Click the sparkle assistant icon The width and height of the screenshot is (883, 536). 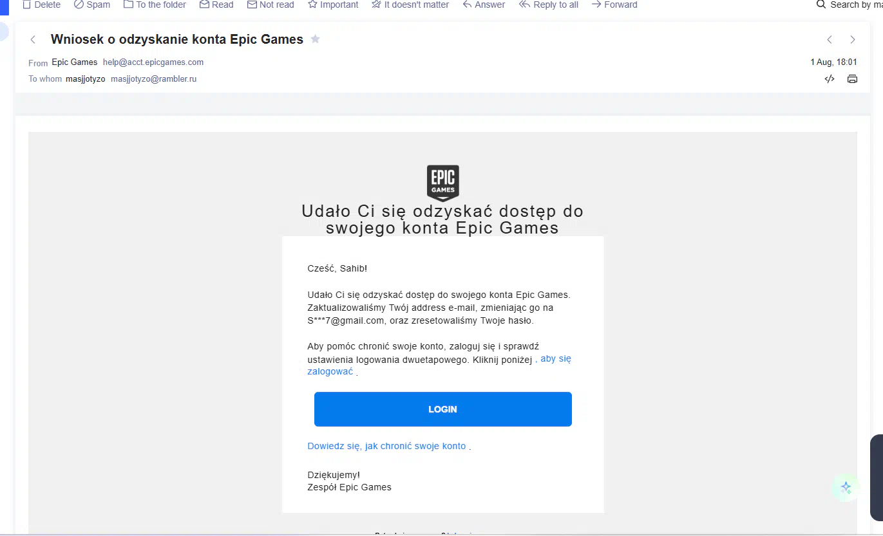coord(846,488)
